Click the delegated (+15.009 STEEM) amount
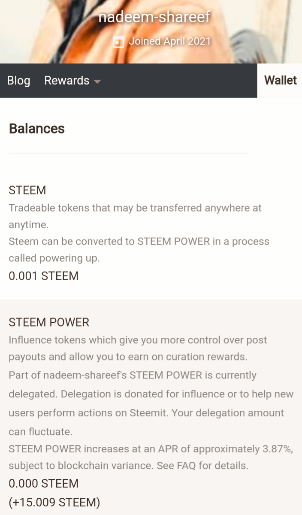The height and width of the screenshot is (515, 302). pyautogui.click(x=54, y=503)
